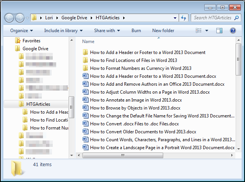The width and height of the screenshot is (245, 182).
Task: Expand the Include in library dropdown
Action: click(60, 31)
